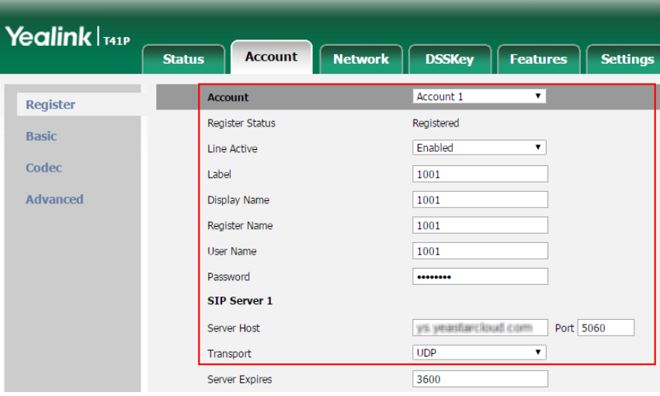This screenshot has height=396, width=660.
Task: Click the Server Expires label
Action: point(240,380)
